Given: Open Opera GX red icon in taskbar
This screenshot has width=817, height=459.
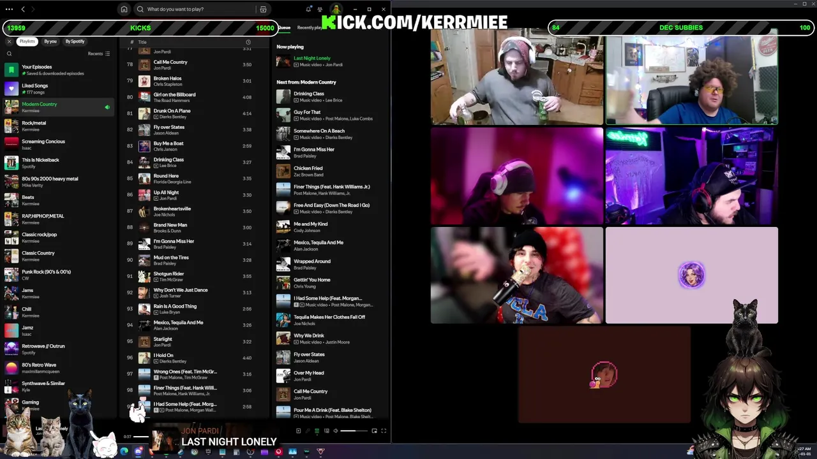Looking at the screenshot, I should [x=278, y=452].
